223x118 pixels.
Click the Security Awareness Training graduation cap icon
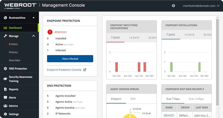click(5, 79)
